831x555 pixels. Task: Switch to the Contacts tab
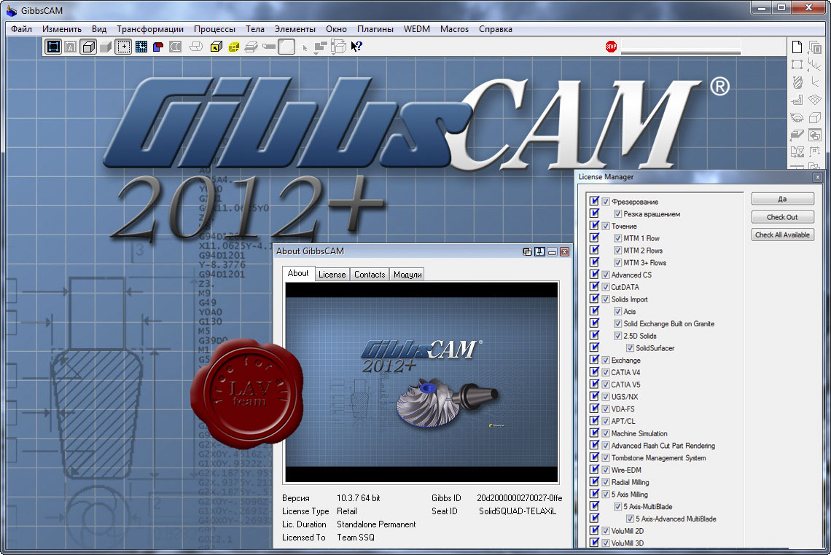[x=370, y=275]
